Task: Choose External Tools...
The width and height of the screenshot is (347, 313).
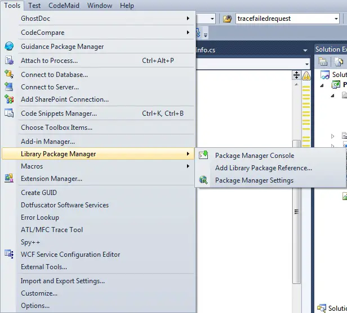Action: (x=99, y=267)
